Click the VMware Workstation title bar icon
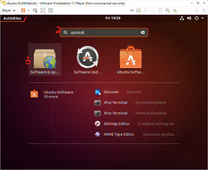Viewport: 208px width, 170px height. pos(3,3)
